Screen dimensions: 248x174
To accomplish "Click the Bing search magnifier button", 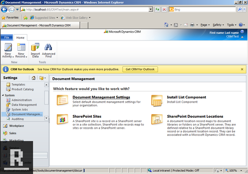I will pos(240,10).
